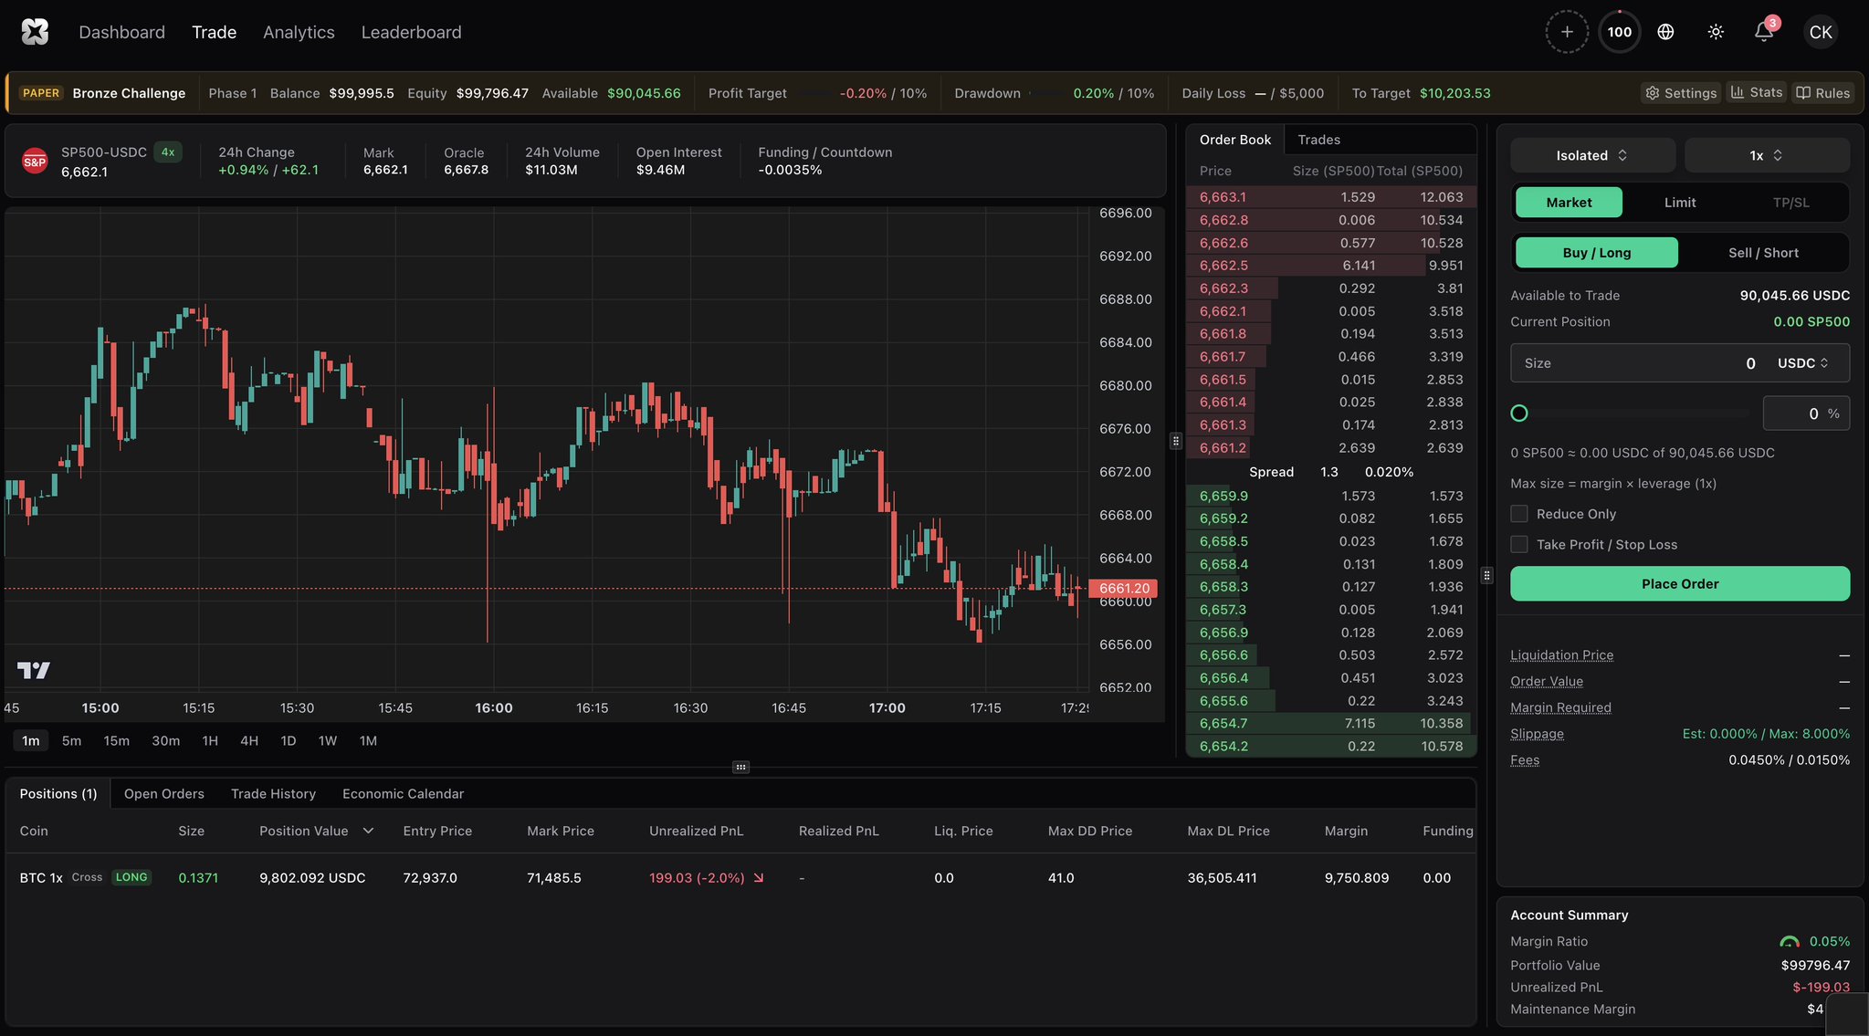Click the BTC PnL share arrow icon

pyautogui.click(x=758, y=878)
